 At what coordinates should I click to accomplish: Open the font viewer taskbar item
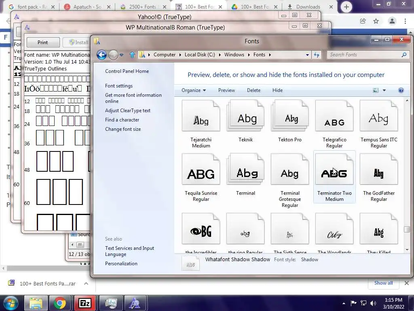pyautogui.click(x=134, y=303)
